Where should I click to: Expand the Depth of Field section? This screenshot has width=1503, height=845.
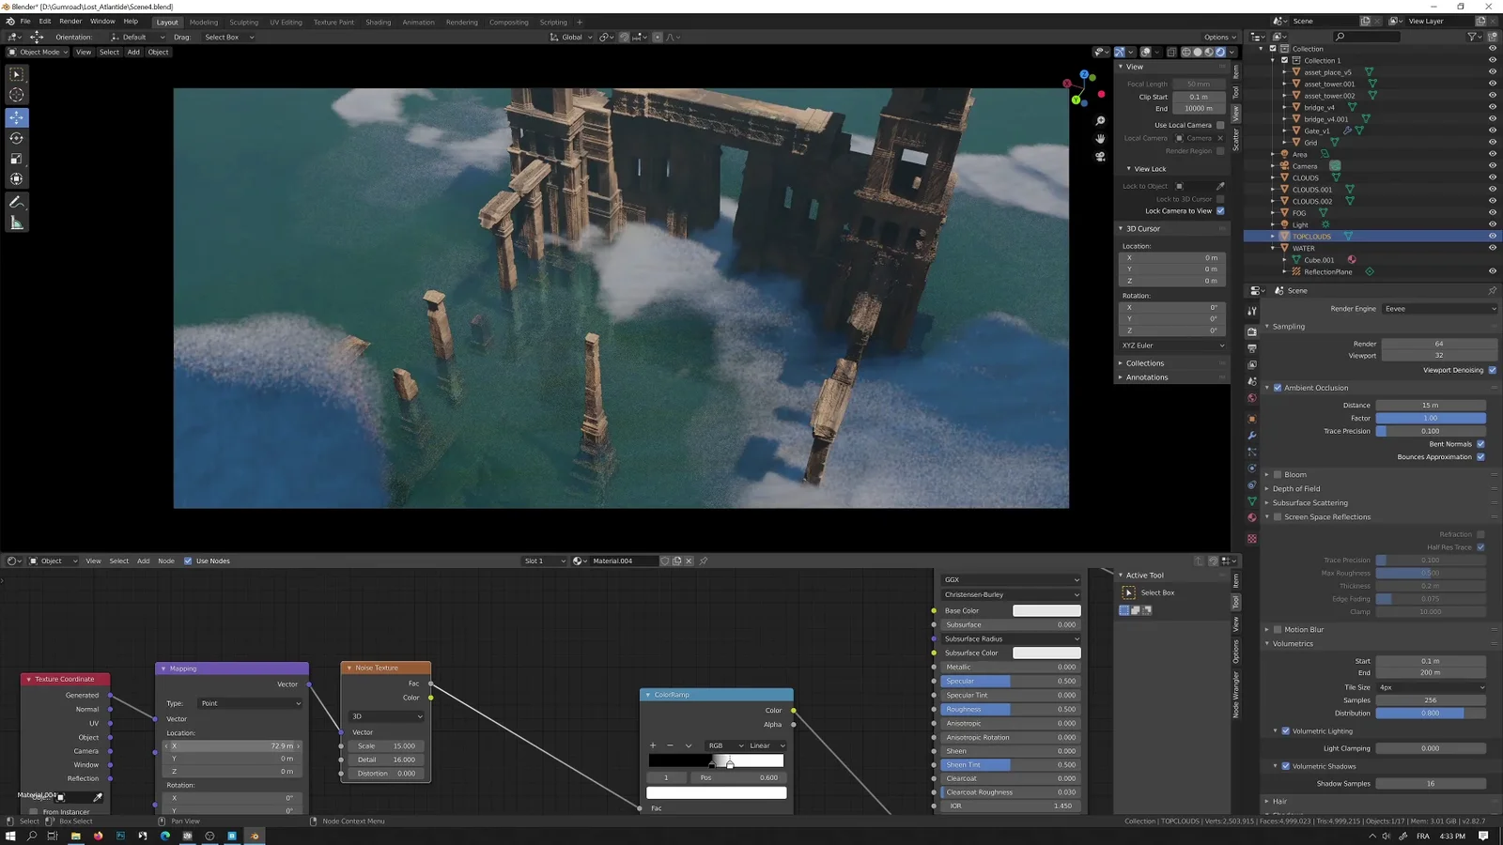[1267, 488]
